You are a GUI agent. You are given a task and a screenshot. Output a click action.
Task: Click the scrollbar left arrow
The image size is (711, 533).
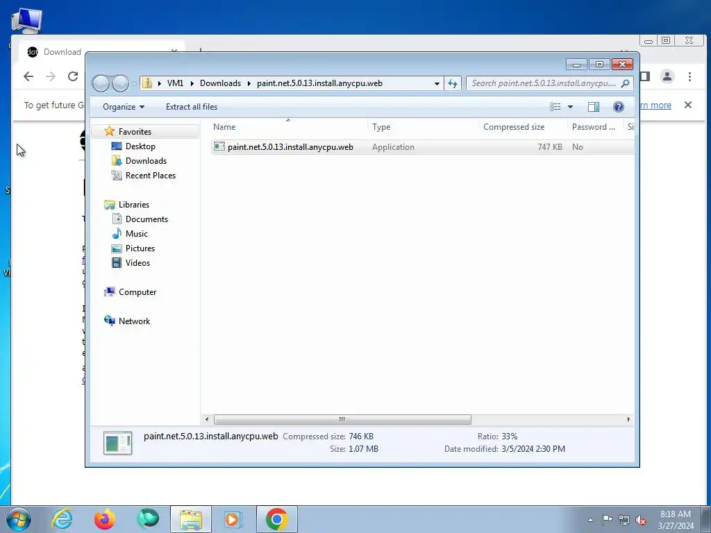coord(207,419)
